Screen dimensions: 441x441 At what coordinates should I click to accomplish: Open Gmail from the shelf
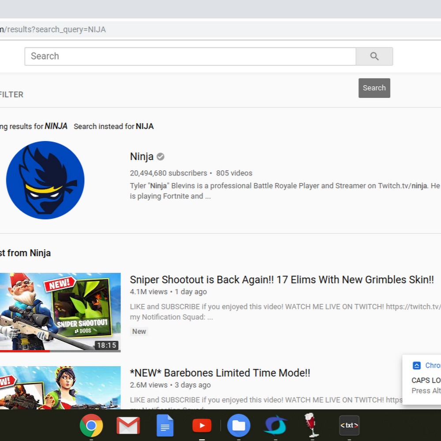click(x=128, y=425)
